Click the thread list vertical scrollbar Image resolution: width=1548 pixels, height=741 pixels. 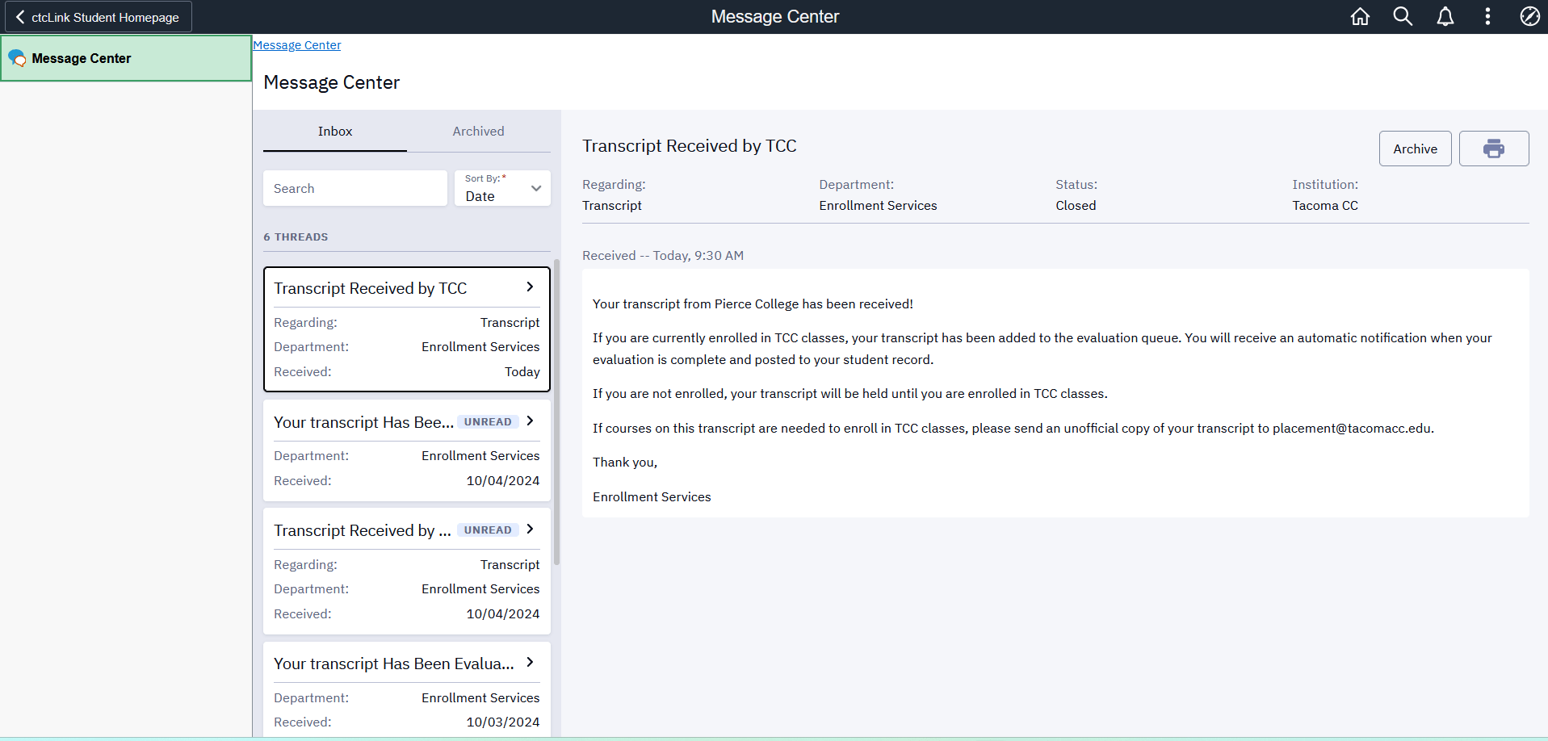pyautogui.click(x=556, y=412)
